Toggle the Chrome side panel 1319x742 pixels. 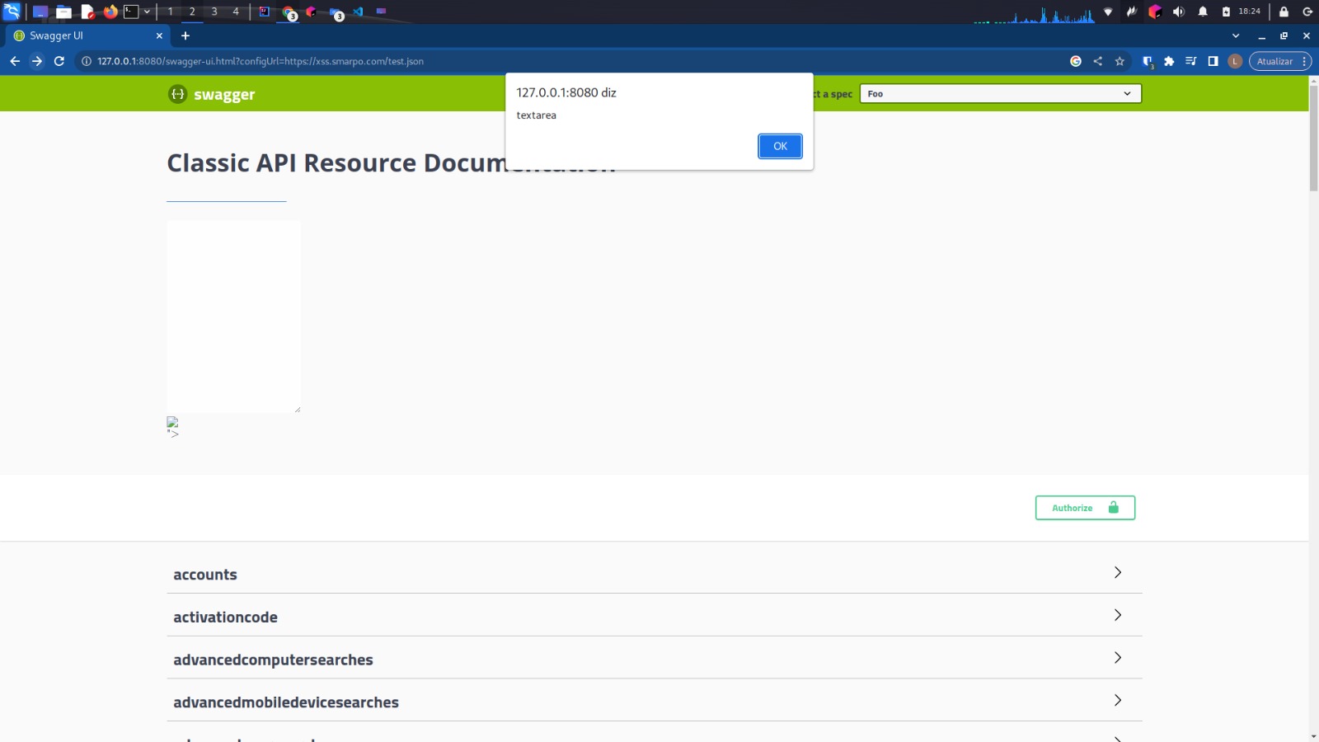click(x=1213, y=61)
